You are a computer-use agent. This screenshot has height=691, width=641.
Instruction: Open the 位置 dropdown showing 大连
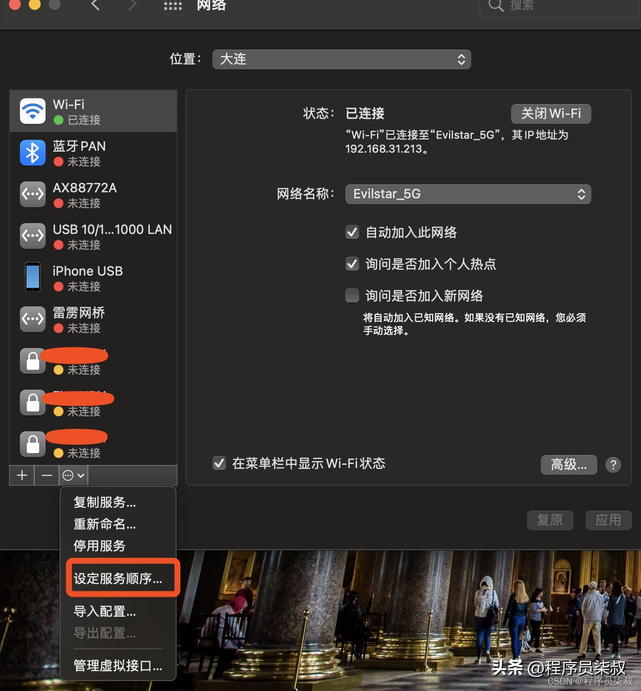click(x=341, y=59)
